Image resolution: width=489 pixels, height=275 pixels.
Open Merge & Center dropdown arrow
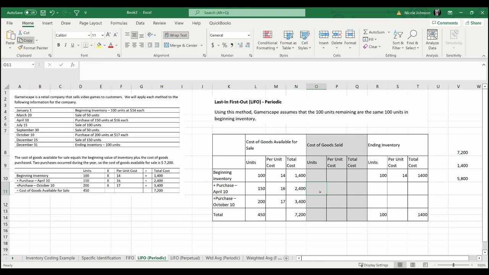pyautogui.click(x=202, y=45)
